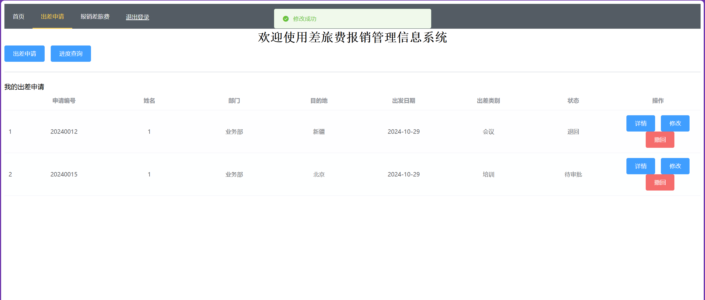Select the row with application number 20240012
This screenshot has width=705, height=300.
point(64,132)
